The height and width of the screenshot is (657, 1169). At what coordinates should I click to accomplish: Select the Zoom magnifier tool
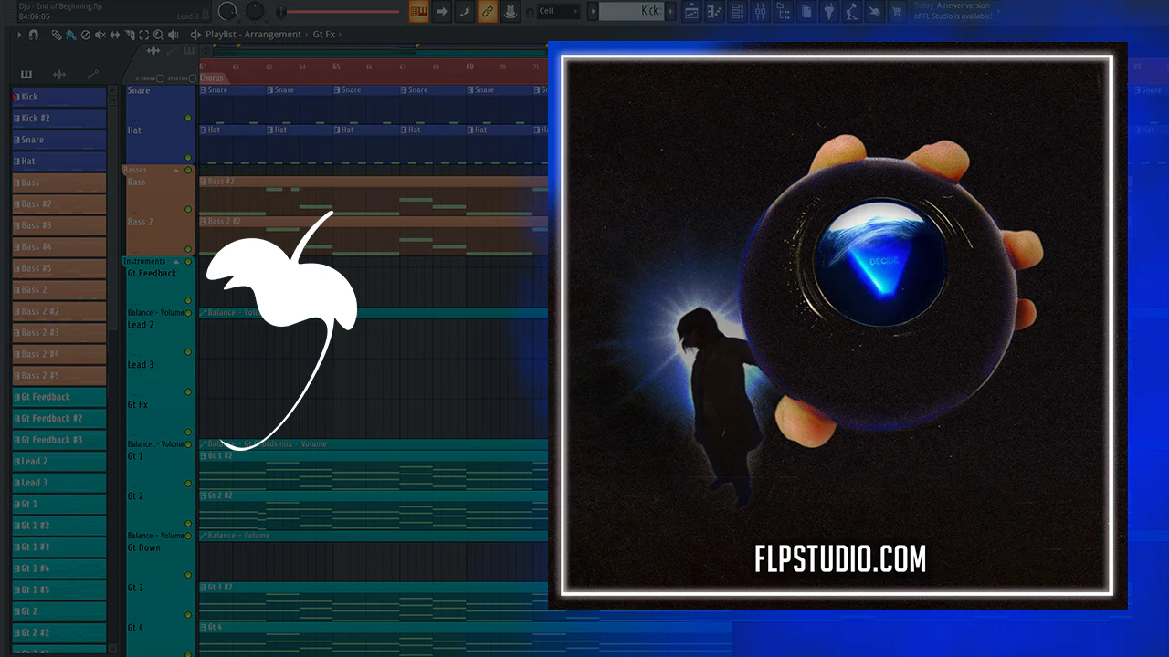pos(158,35)
